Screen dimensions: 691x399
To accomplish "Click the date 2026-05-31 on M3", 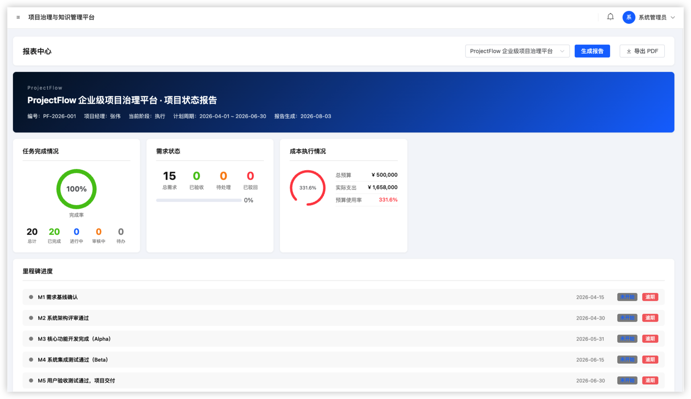I will click(x=590, y=339).
